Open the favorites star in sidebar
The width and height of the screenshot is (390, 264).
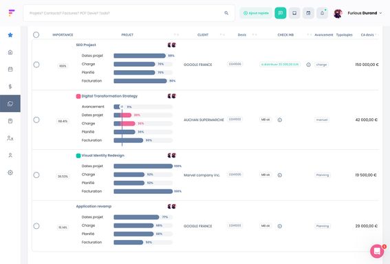coord(10,35)
